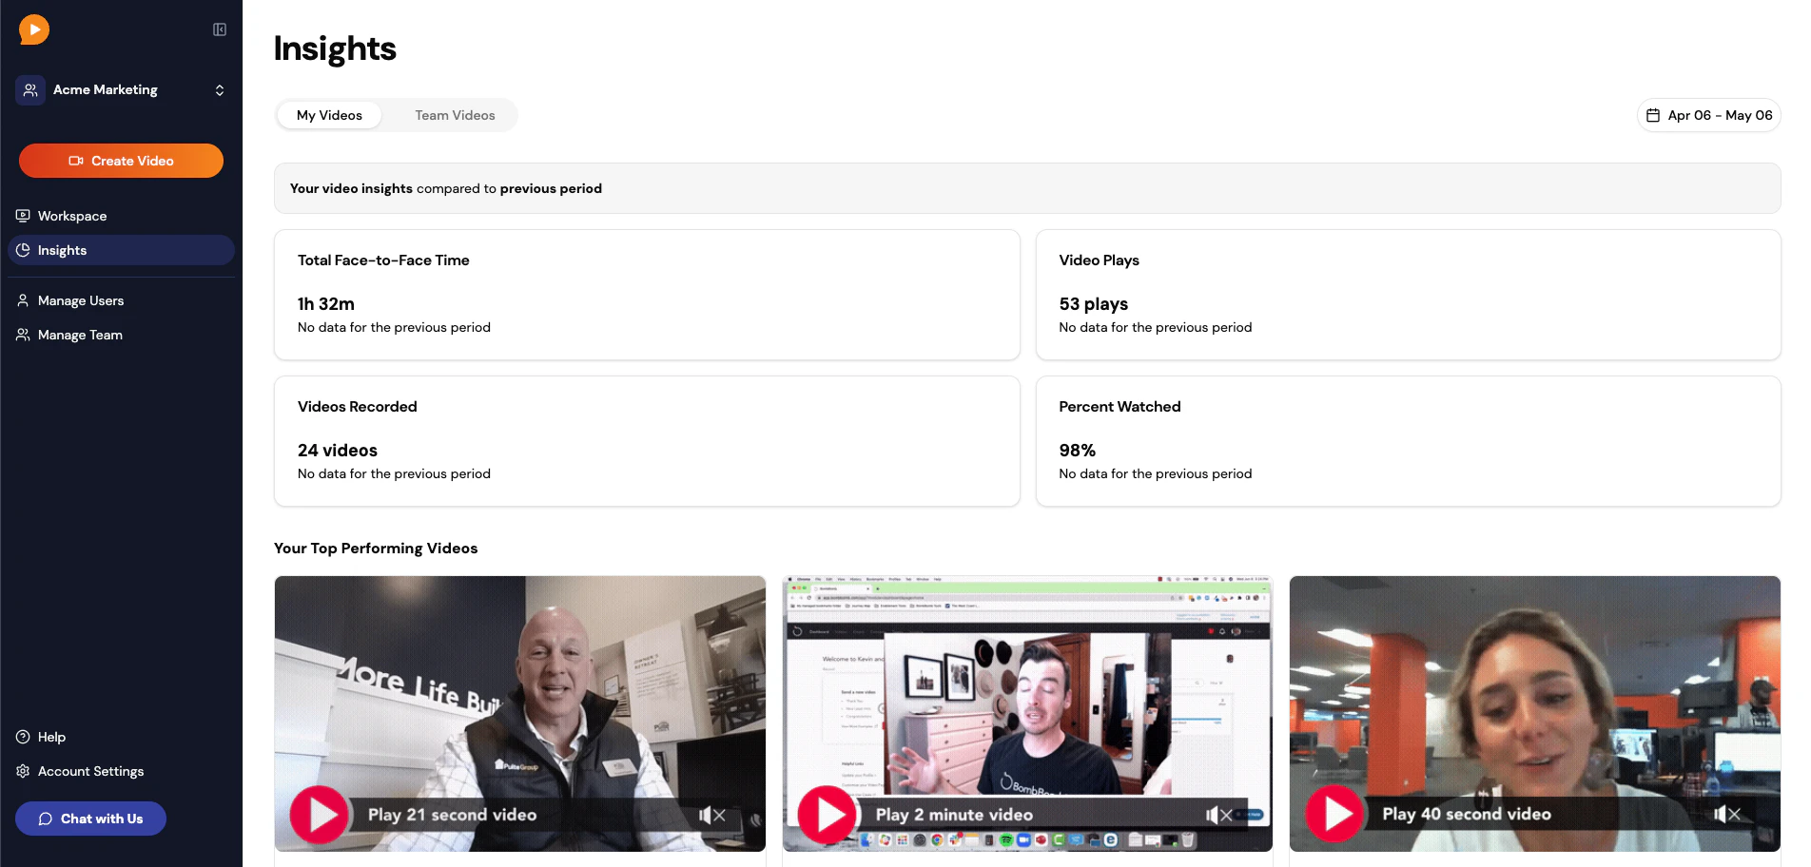Click the chat bubble icon on Chat with Us
The image size is (1811, 867).
point(45,819)
